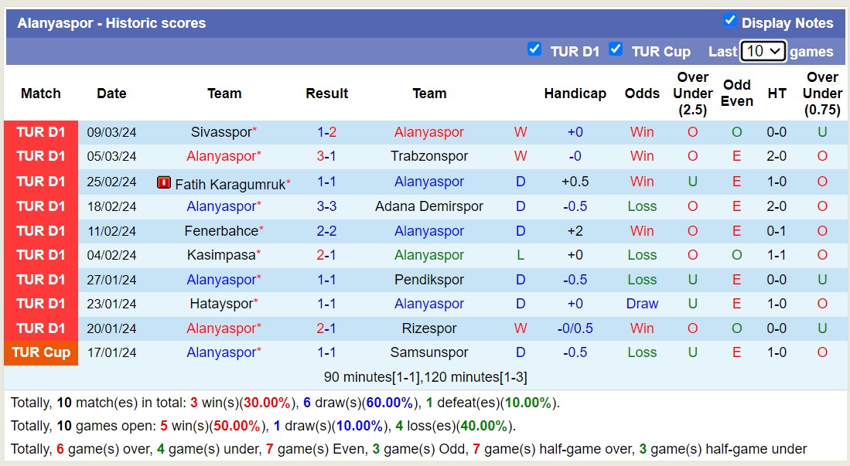Click the TUR D1 badge on the Kasimpasa row
Viewport: 850px width, 466px height.
tap(41, 255)
